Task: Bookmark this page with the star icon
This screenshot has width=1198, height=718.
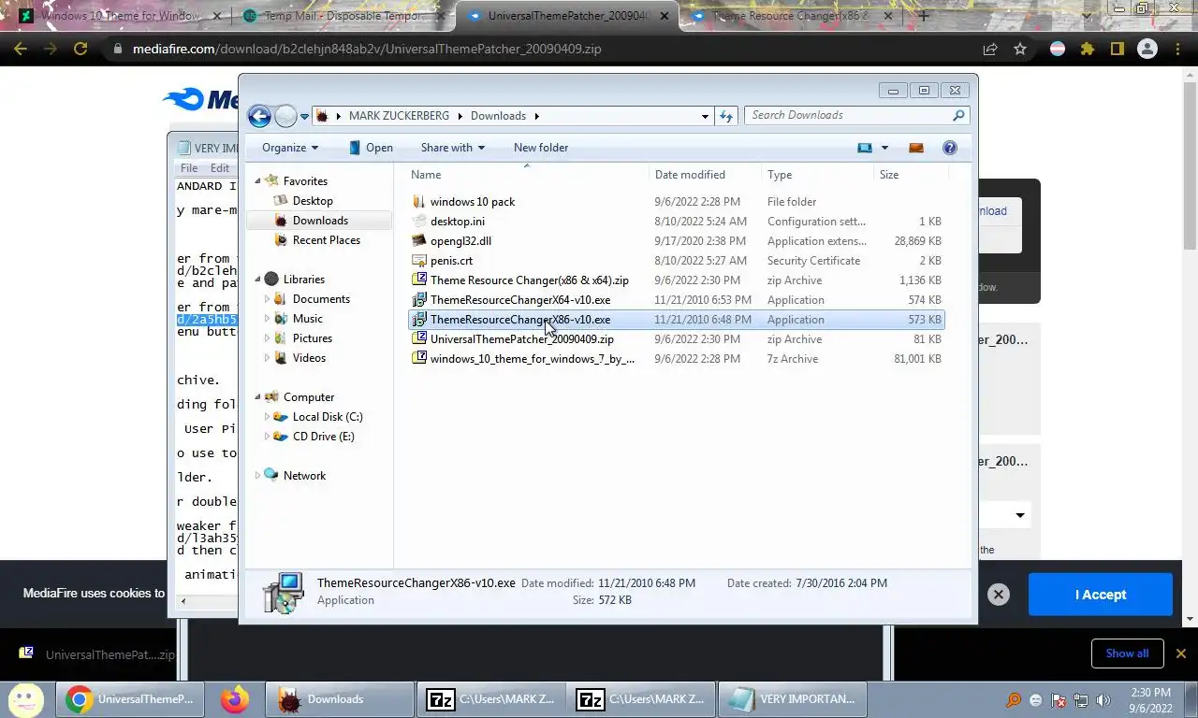Action: coord(1020,49)
